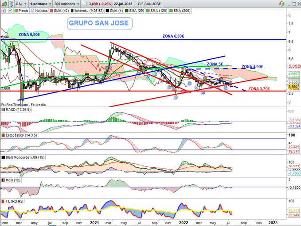Viewport: 301px width, 226px height.
Task: Click the Ichimoku indicator color icon
Action: [73, 11]
